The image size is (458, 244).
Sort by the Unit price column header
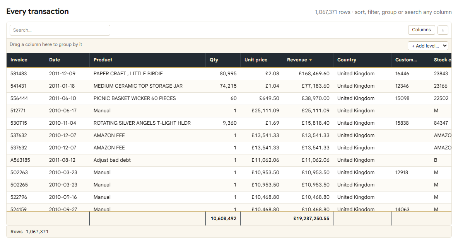pyautogui.click(x=262, y=60)
